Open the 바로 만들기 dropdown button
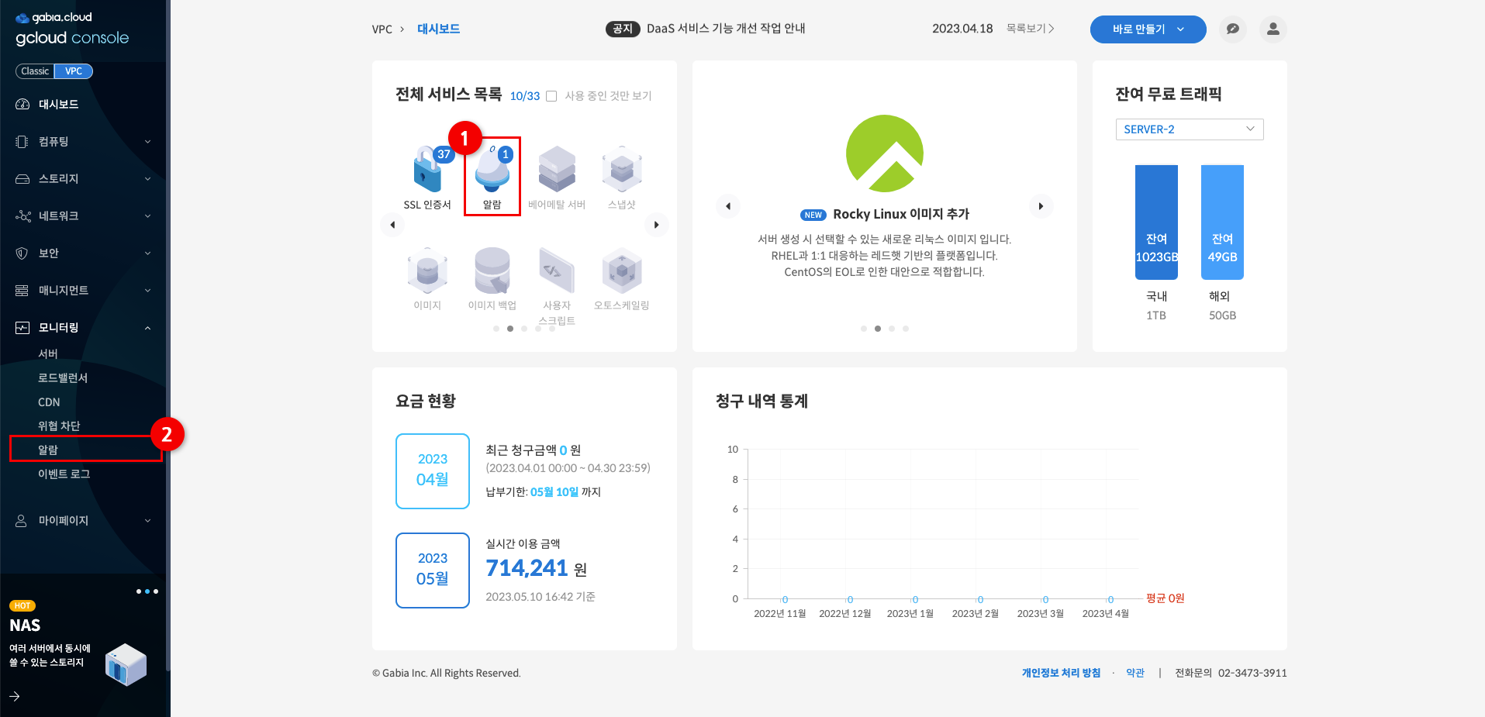 click(1148, 29)
